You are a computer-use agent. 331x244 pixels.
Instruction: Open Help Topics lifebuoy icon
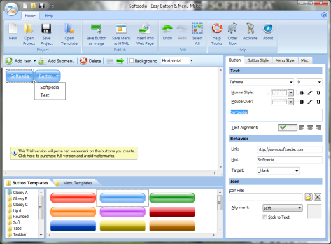click(x=216, y=28)
